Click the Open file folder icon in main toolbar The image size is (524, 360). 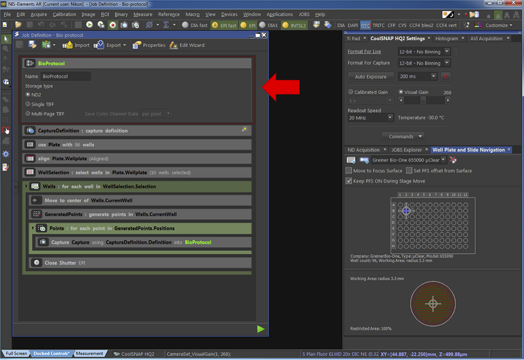tap(18, 25)
